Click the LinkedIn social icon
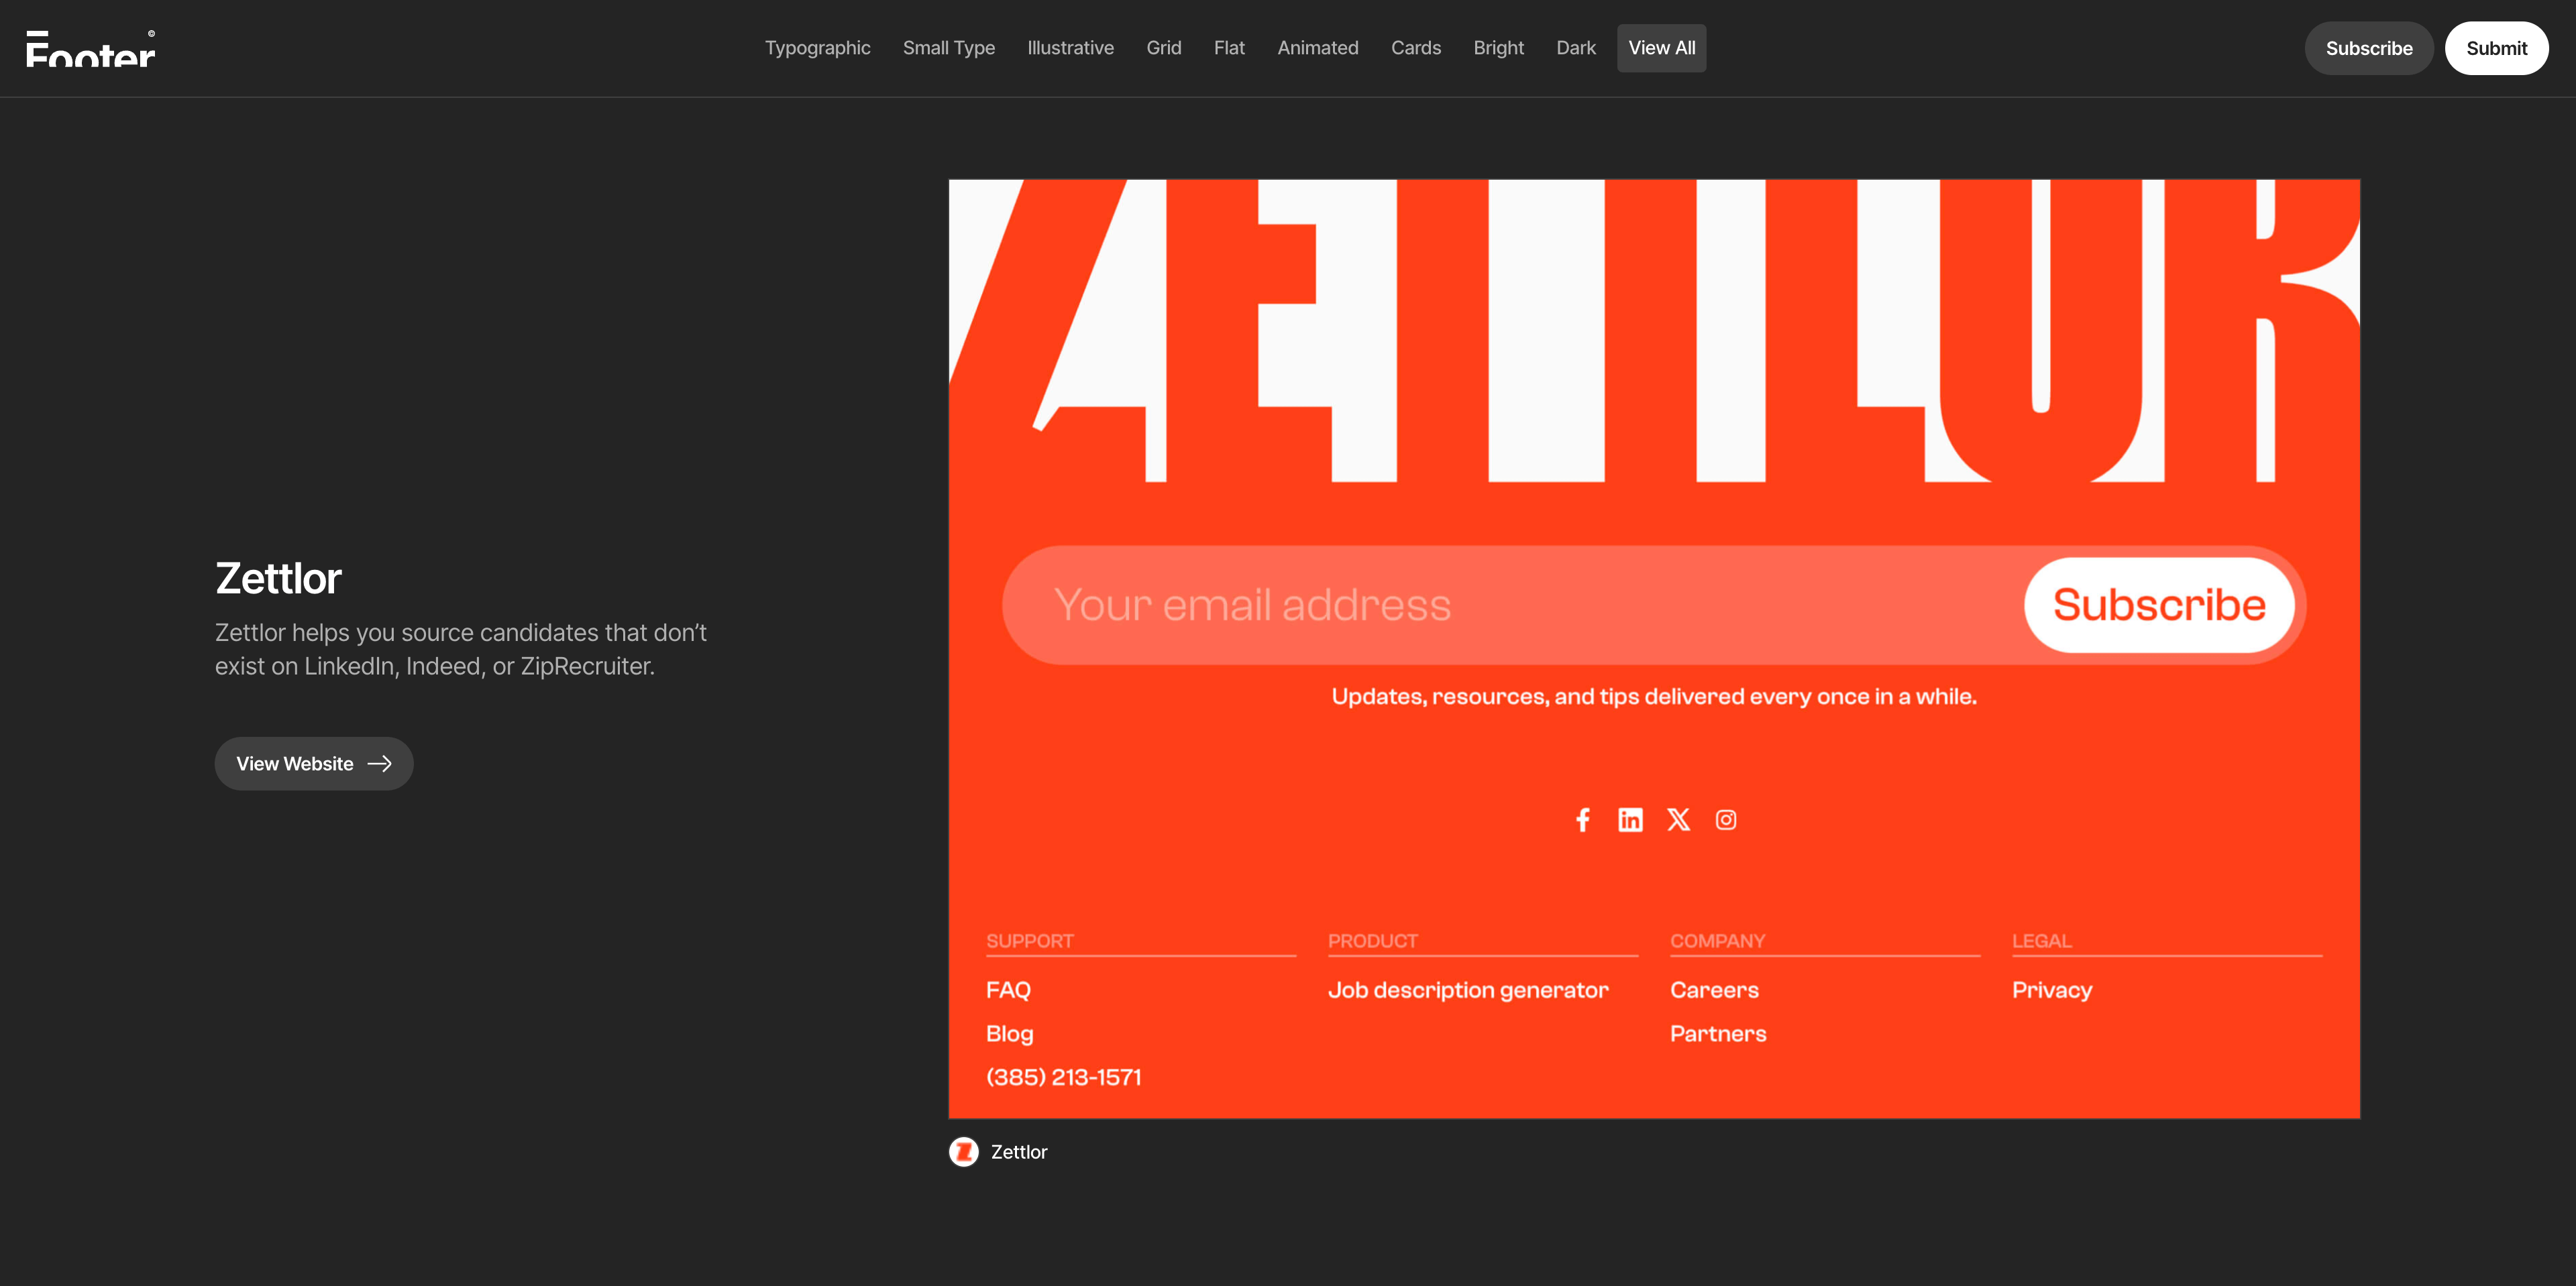The height and width of the screenshot is (1286, 2576). (1630, 821)
